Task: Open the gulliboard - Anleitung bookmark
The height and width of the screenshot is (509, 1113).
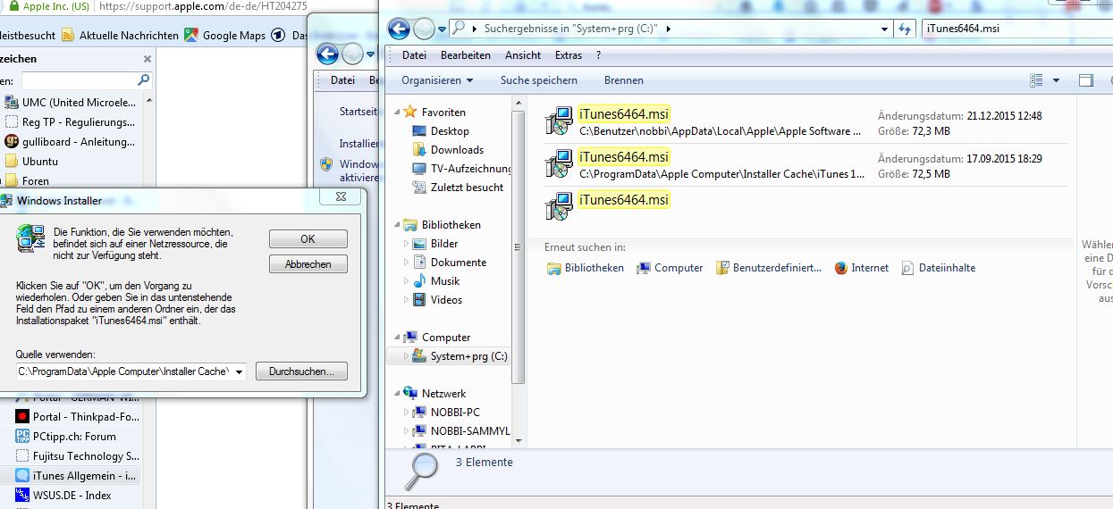Action: coord(71,142)
